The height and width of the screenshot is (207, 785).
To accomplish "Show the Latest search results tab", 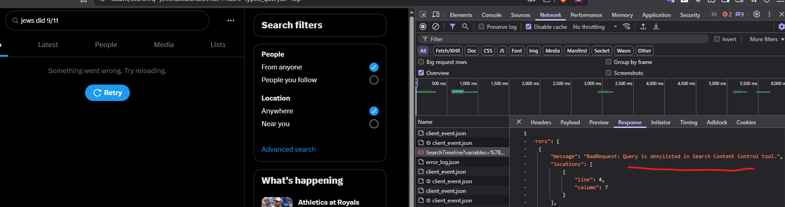I will click(48, 45).
